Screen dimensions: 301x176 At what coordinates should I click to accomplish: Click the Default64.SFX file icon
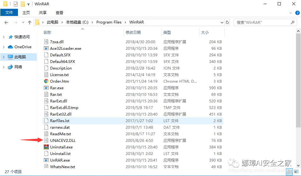coord(46,61)
